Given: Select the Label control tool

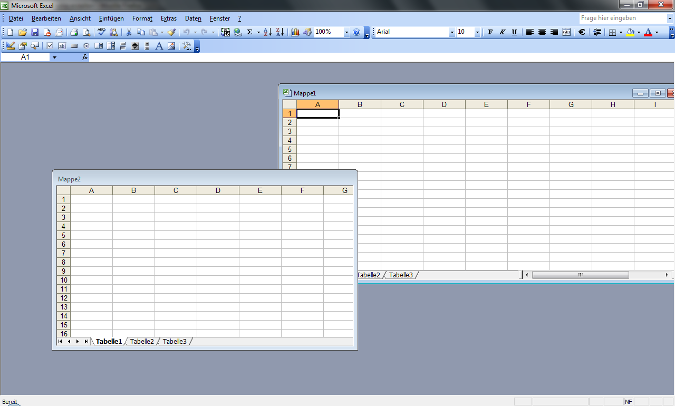Looking at the screenshot, I should (x=159, y=46).
